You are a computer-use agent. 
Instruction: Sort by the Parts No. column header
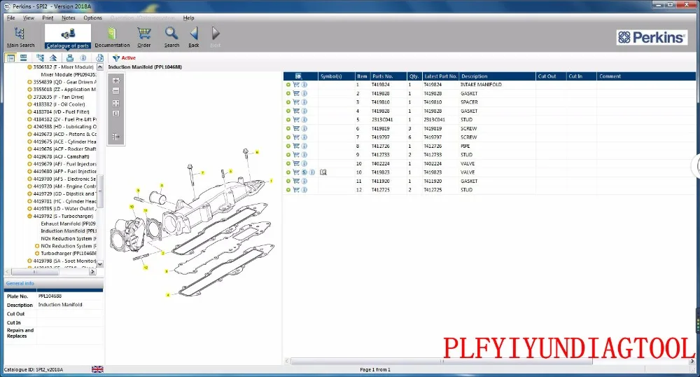388,76
